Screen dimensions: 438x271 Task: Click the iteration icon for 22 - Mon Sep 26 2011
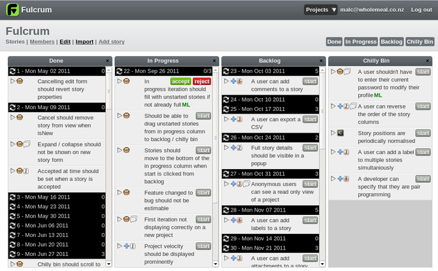click(x=119, y=71)
